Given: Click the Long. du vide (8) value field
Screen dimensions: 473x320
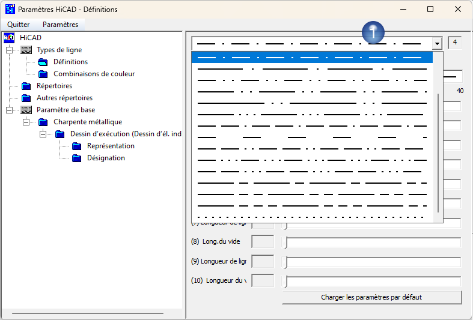Looking at the screenshot, I should [x=262, y=243].
